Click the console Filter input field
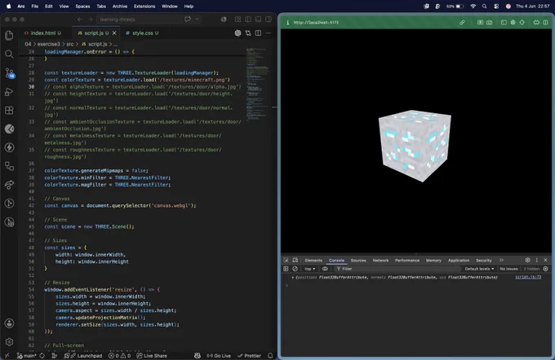 click(396, 269)
